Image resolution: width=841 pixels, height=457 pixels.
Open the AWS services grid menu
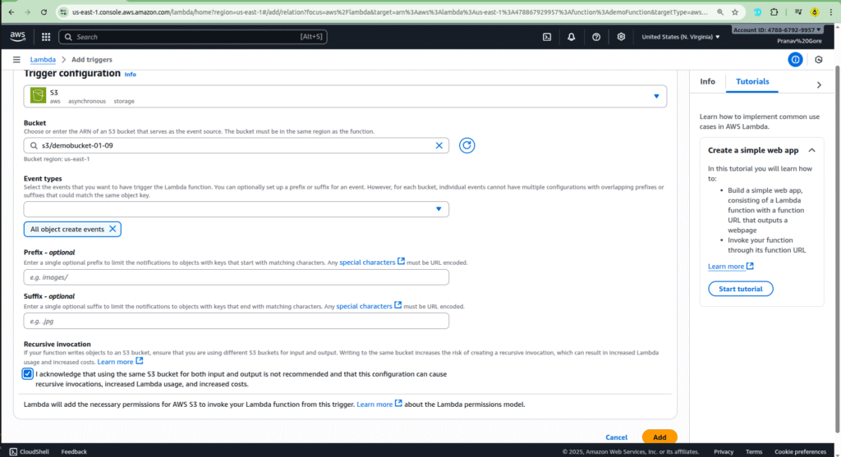click(x=46, y=37)
